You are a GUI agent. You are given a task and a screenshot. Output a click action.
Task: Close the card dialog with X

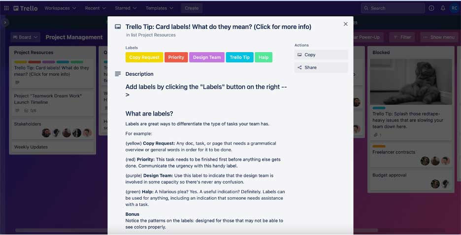346,24
